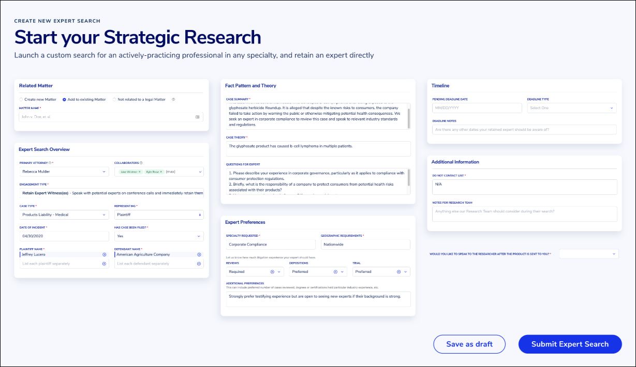Remove American Agriculture Company defendant entry
636x367 pixels.
tap(199, 254)
